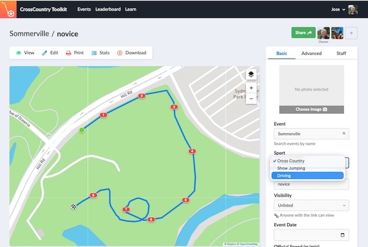
Task: Click fence marker number 4 on course
Action: [x=192, y=151]
